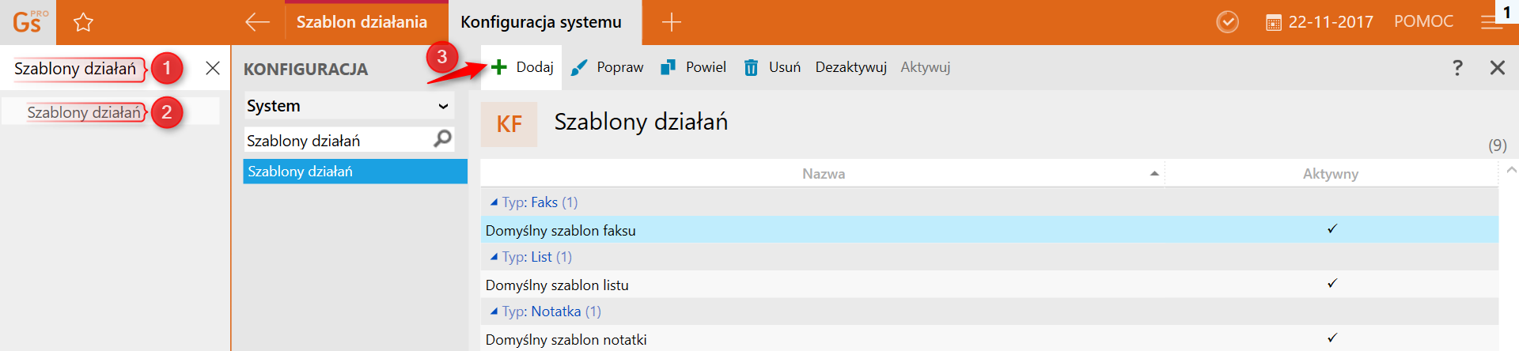Collapse the Typ: Faks group
1519x351 pixels.
point(494,202)
